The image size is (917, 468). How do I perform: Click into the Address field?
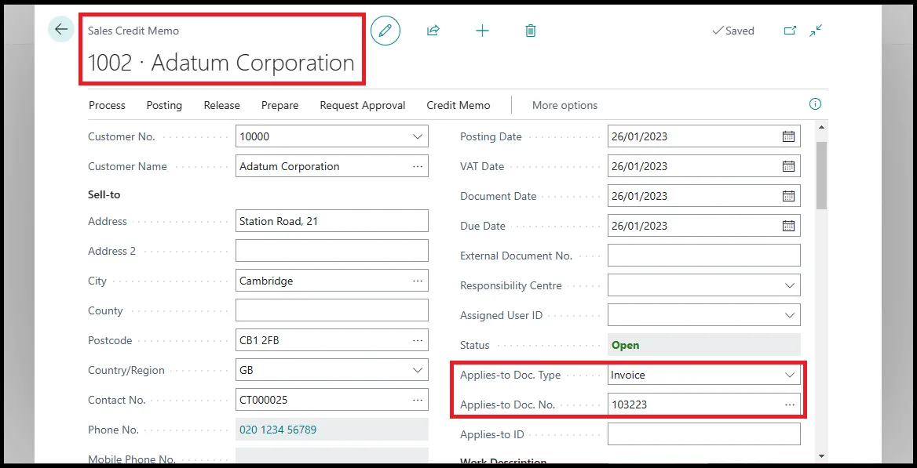[331, 221]
